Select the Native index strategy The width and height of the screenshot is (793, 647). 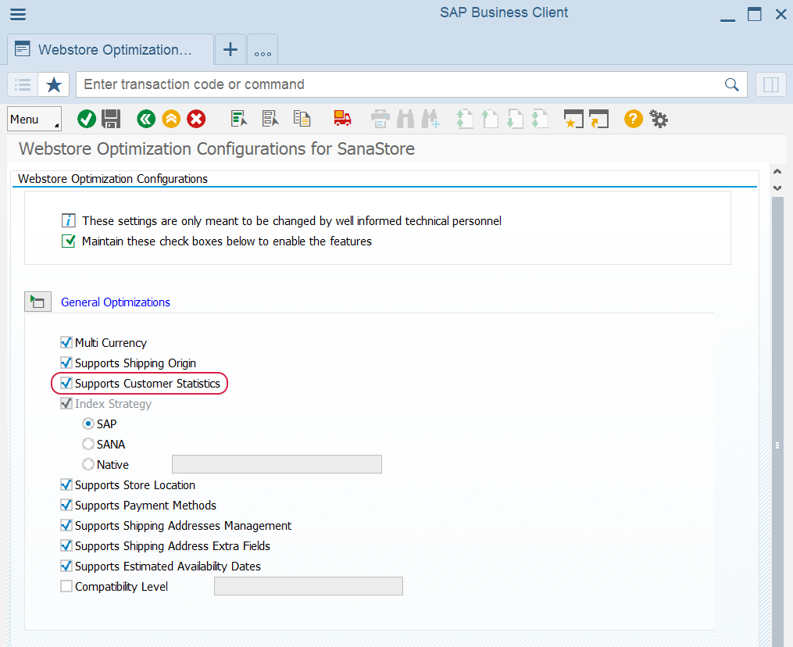pos(88,464)
